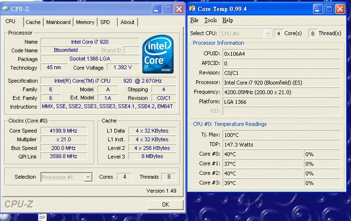This screenshot has width=351, height=221.
Task: Open the About tab in CPU-Z
Action: [x=127, y=22]
